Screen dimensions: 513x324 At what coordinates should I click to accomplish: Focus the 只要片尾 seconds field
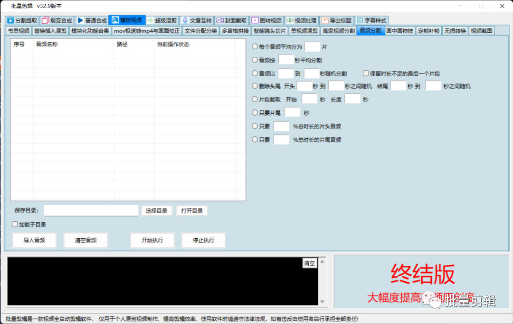click(x=292, y=112)
